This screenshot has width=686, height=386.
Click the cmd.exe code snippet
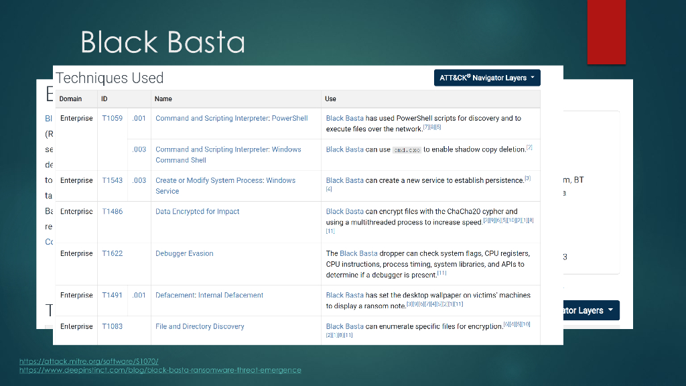(407, 150)
